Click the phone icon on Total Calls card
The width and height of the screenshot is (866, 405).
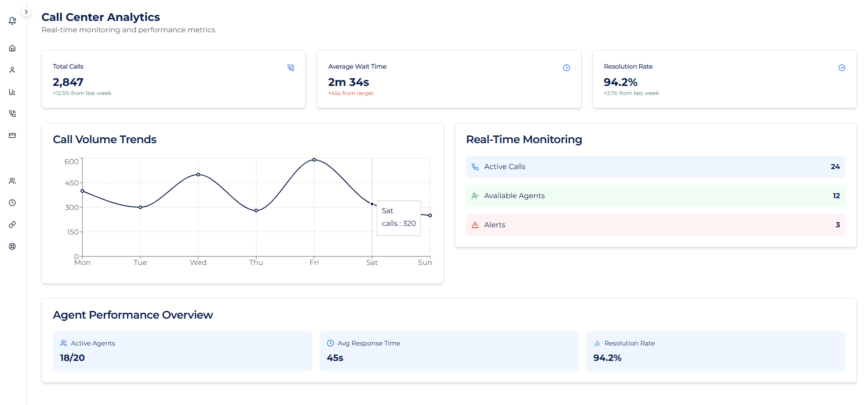coord(291,68)
